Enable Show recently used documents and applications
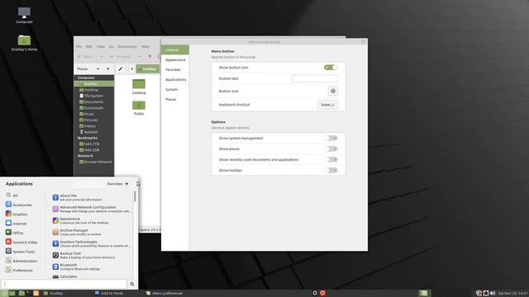The height and width of the screenshot is (297, 529). pyautogui.click(x=331, y=159)
